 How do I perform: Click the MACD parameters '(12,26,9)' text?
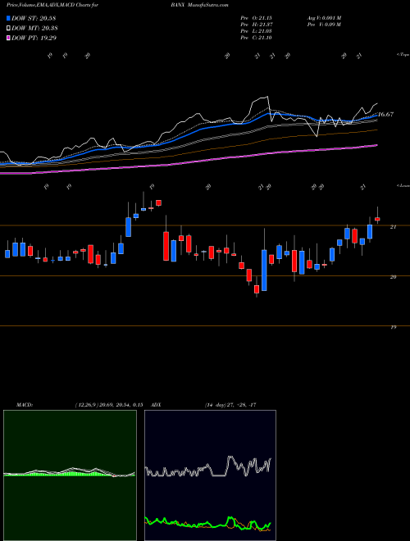[x=86, y=405]
